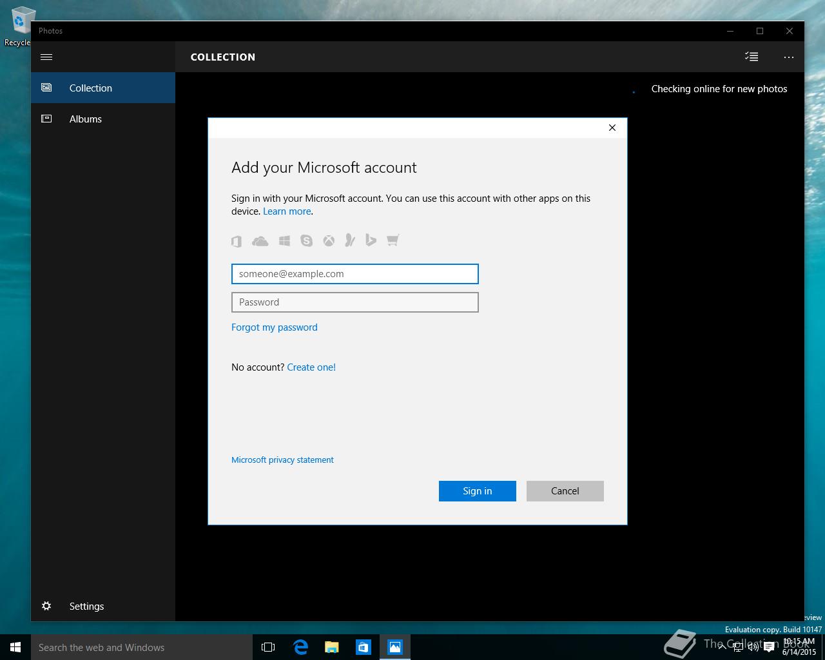This screenshot has height=660, width=825.
Task: Focus the email address input field
Action: pyautogui.click(x=355, y=274)
